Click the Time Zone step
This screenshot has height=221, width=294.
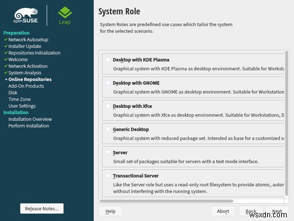(x=20, y=99)
